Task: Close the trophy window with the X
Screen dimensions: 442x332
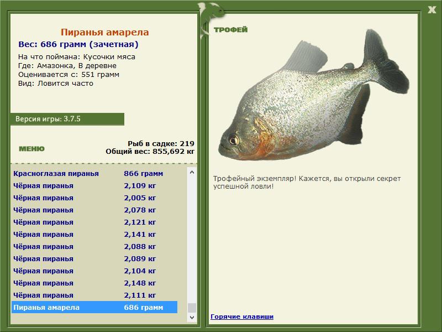Action: (x=432, y=10)
